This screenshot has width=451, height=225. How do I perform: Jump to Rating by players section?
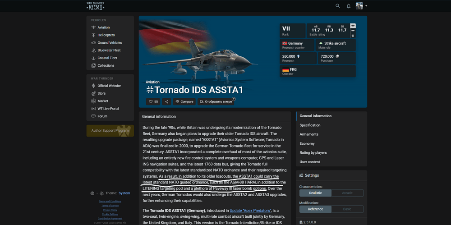(x=313, y=153)
